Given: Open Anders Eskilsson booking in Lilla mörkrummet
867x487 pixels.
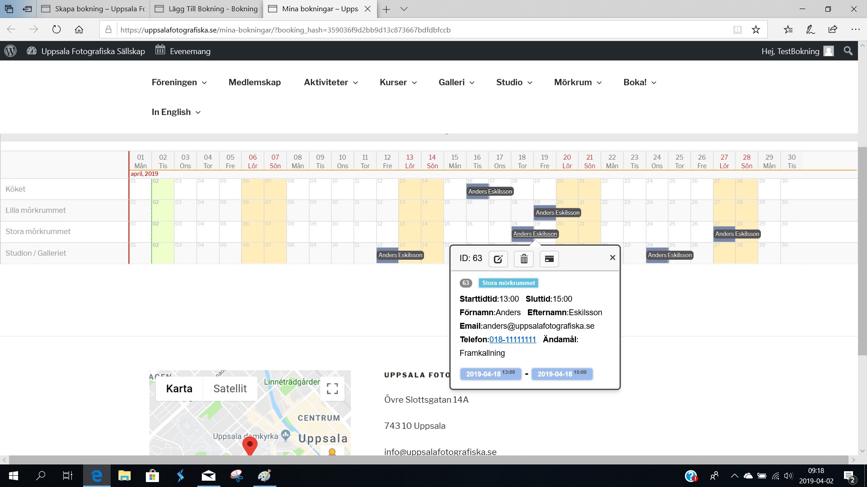Looking at the screenshot, I should pos(557,212).
